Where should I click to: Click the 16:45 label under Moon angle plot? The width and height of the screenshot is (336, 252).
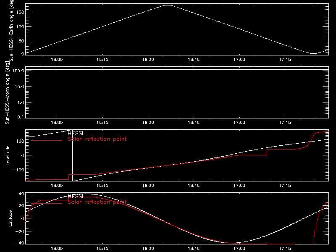194,123
